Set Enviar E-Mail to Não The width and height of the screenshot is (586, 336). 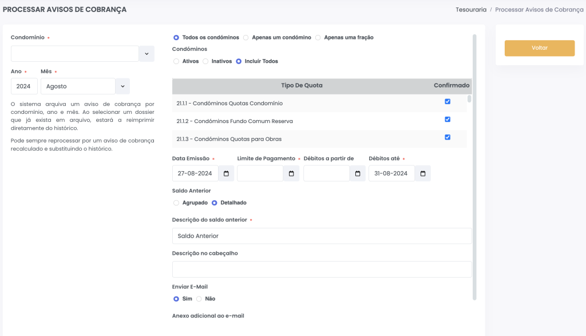click(x=199, y=299)
